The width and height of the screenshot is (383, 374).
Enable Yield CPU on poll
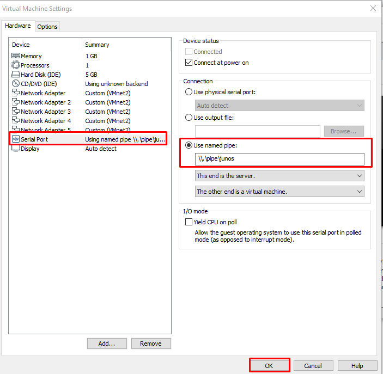click(x=189, y=222)
